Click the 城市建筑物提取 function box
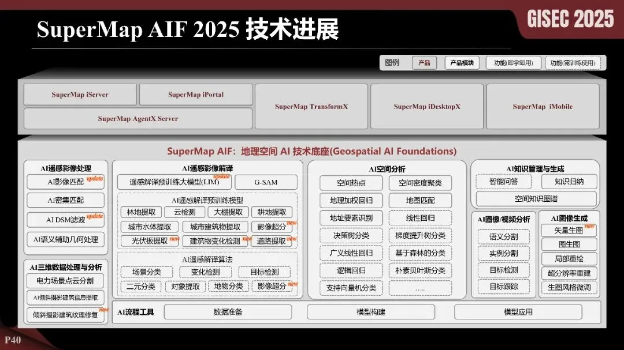The image size is (624, 350). point(216,227)
